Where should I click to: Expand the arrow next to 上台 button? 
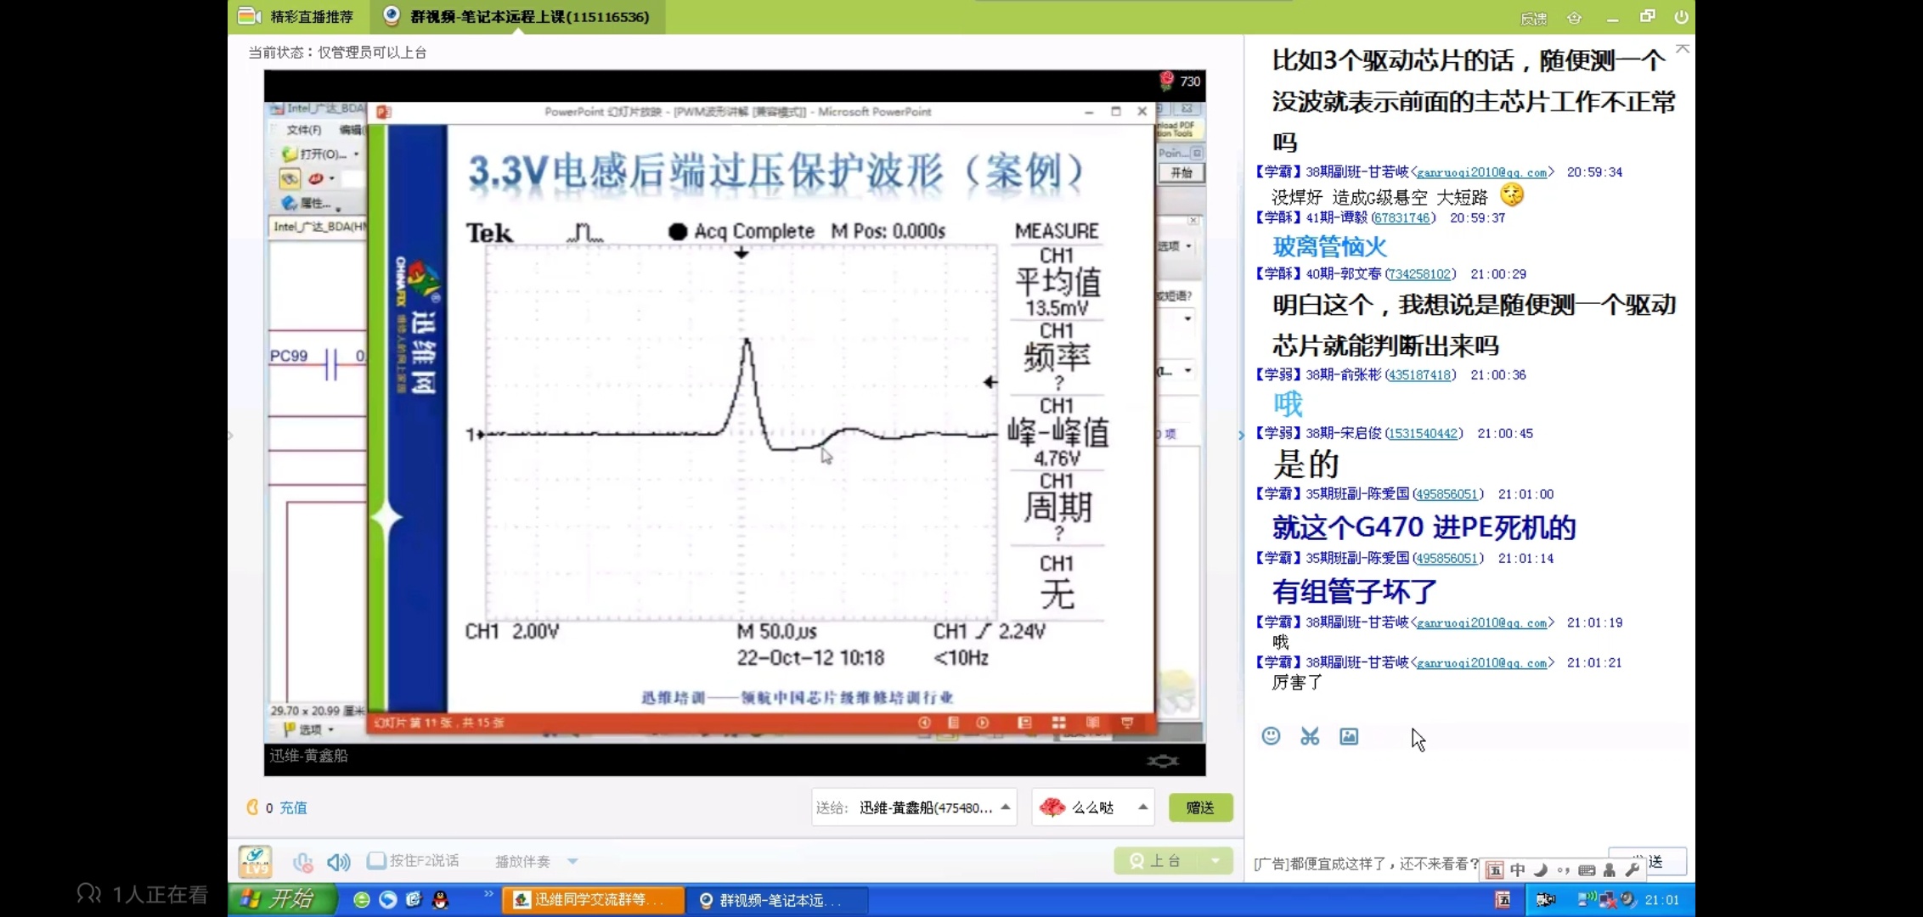pyautogui.click(x=1215, y=861)
